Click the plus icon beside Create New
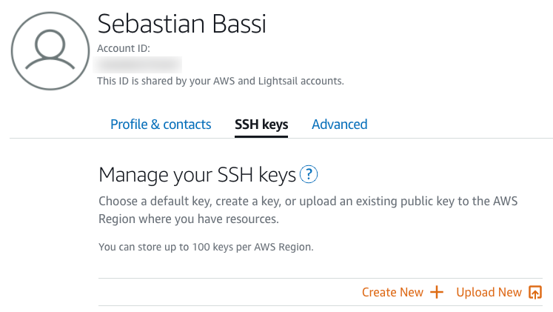This screenshot has height=312, width=553. click(437, 292)
